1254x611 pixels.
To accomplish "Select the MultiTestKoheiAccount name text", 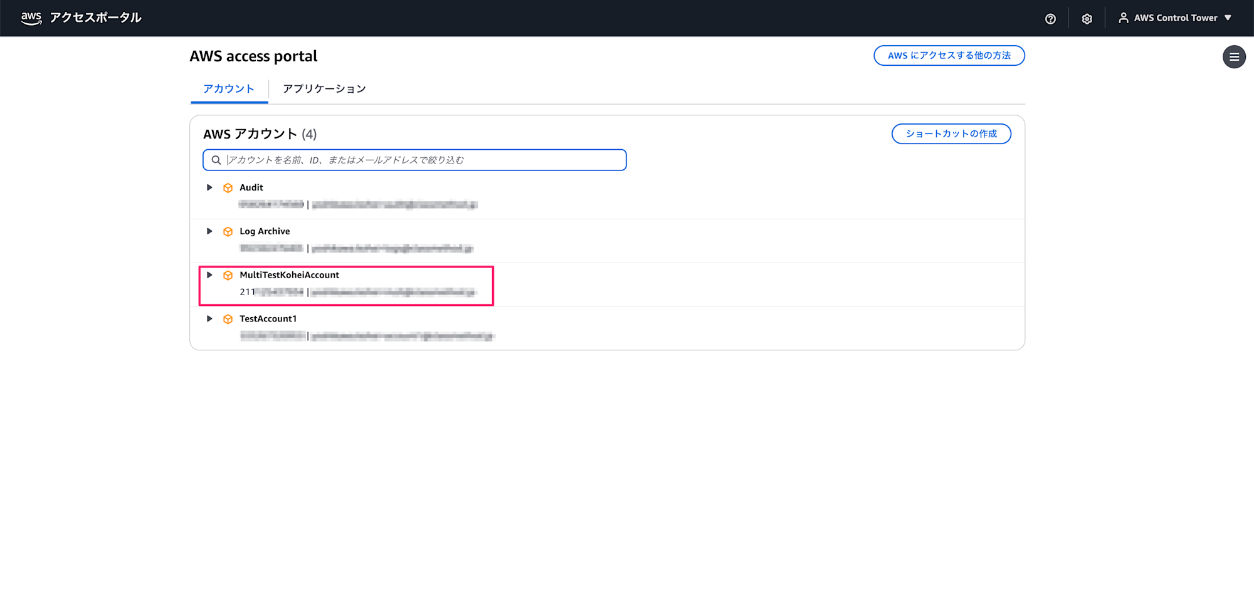I will pyautogui.click(x=289, y=275).
